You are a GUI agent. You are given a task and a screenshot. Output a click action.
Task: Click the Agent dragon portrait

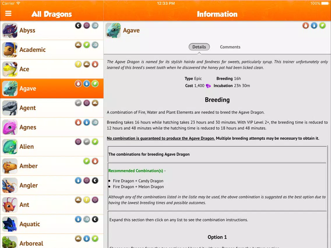pyautogui.click(x=10, y=108)
